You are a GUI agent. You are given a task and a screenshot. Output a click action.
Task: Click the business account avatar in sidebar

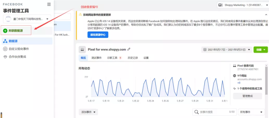(8, 19)
